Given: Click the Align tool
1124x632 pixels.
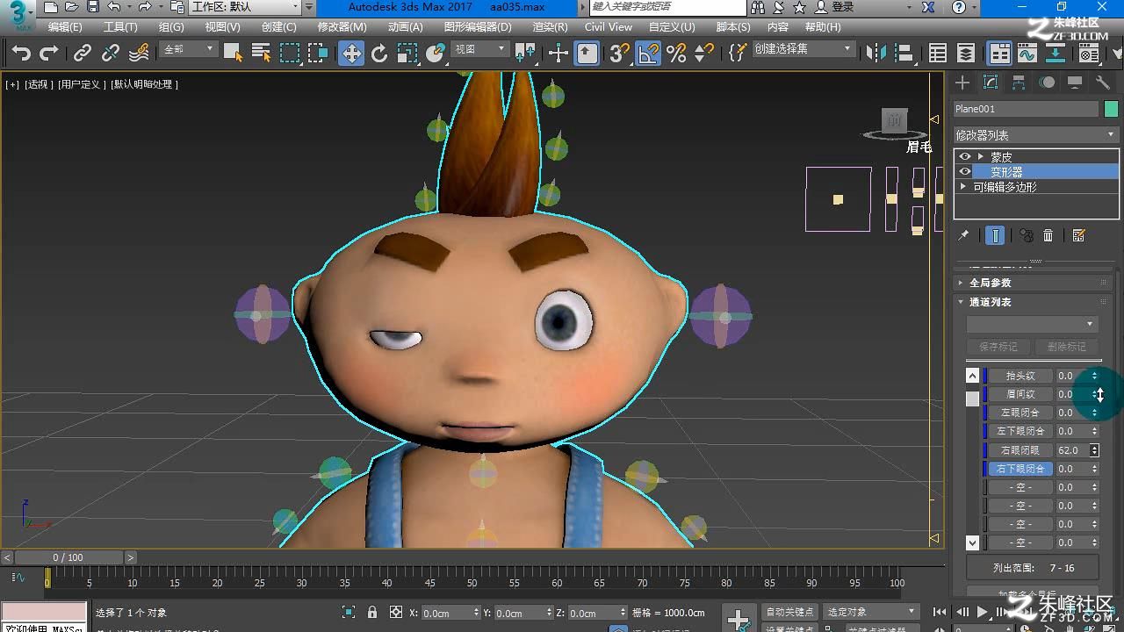Looking at the screenshot, I should pyautogui.click(x=904, y=54).
